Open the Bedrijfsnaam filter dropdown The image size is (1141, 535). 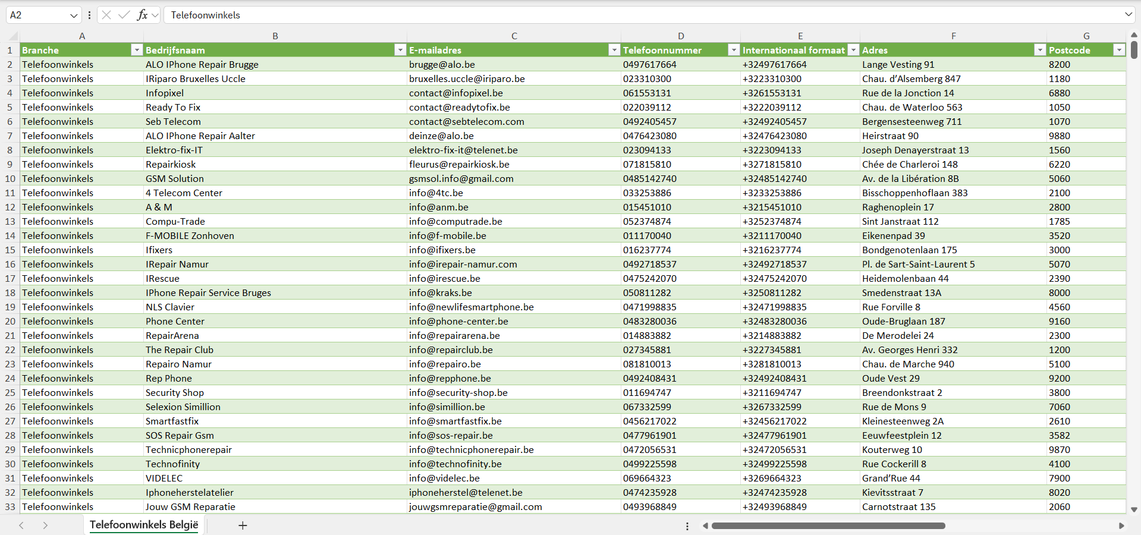point(400,50)
